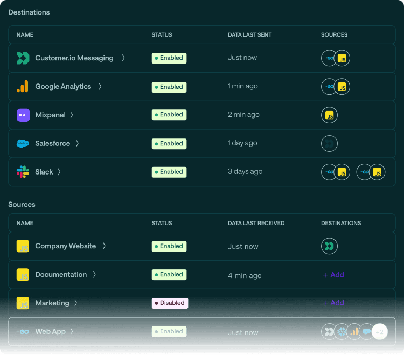Image resolution: width=404 pixels, height=355 pixels.
Task: Open Mixpanel details via chevron
Action: tap(72, 115)
